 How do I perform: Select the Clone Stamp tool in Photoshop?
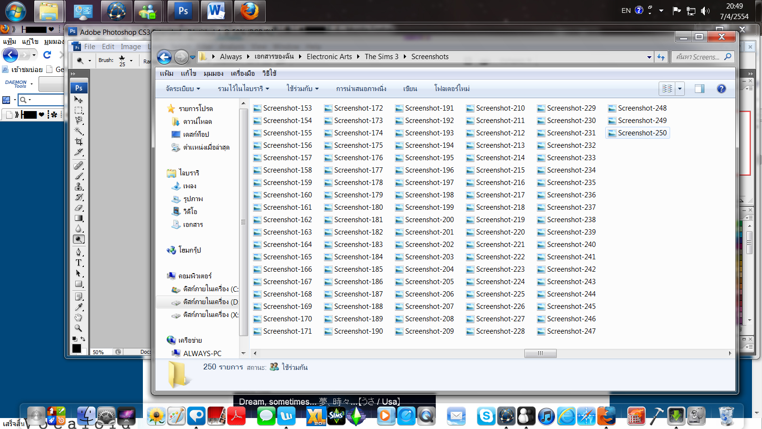point(79,186)
